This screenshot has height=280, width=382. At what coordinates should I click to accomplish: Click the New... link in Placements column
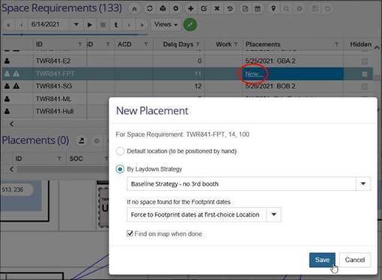[254, 74]
